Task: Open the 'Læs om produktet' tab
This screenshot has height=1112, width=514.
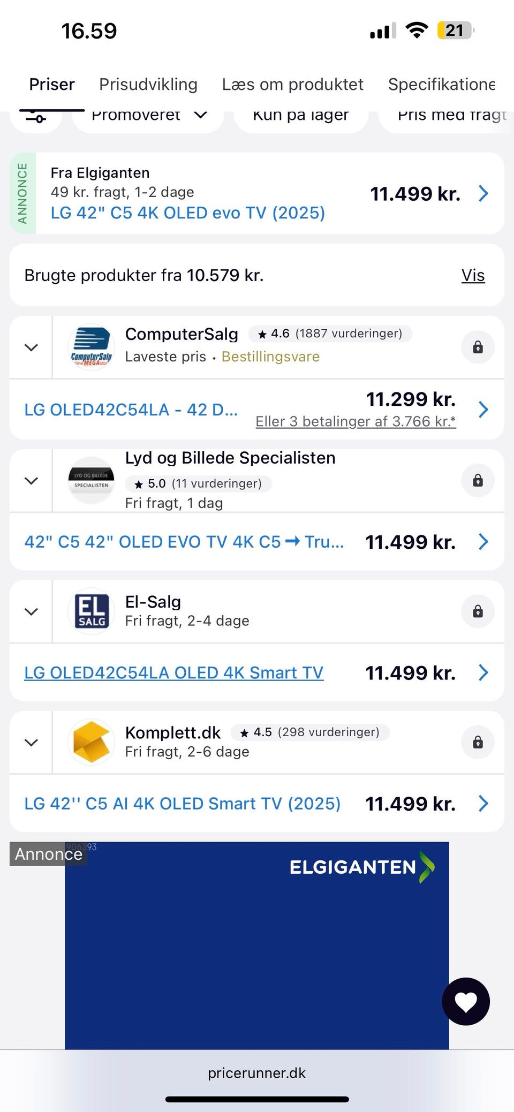Action: [292, 84]
